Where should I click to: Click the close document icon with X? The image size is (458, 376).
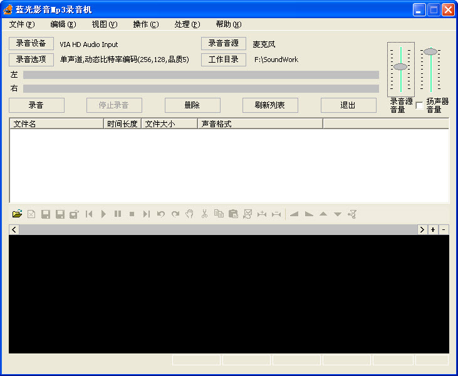point(31,214)
